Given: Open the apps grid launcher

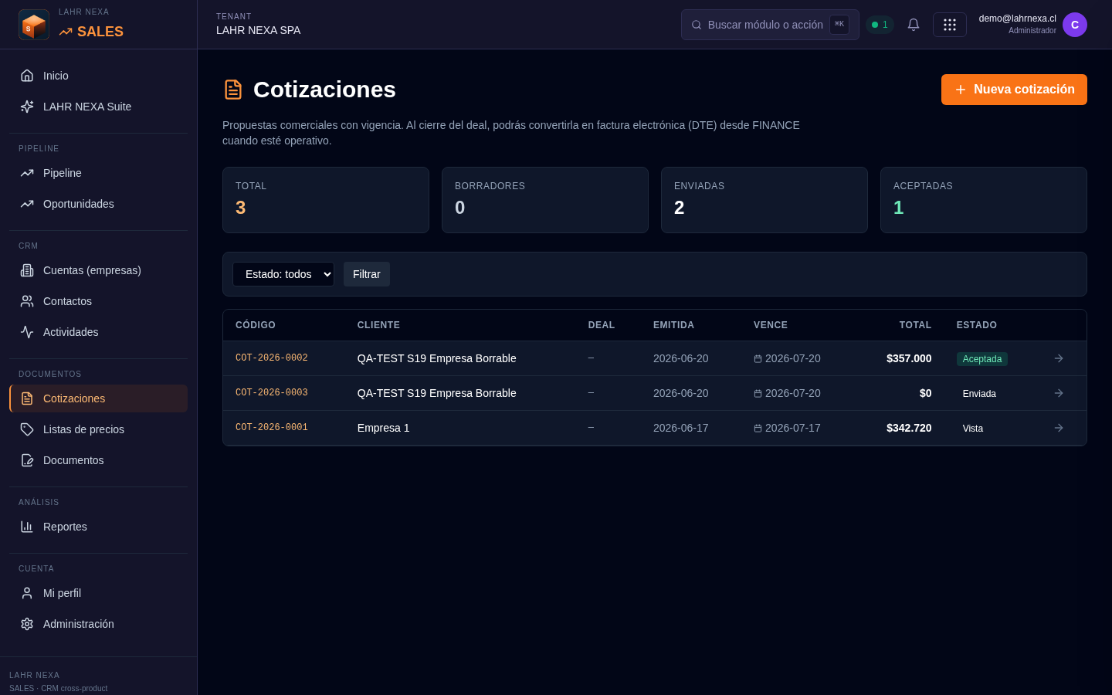Looking at the screenshot, I should tap(950, 25).
